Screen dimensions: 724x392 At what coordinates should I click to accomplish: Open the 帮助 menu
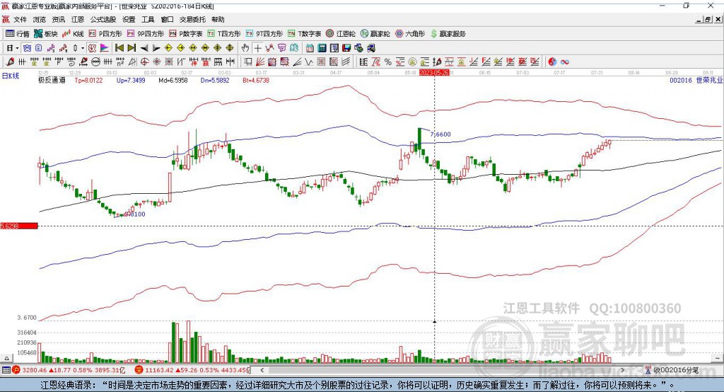coord(218,19)
